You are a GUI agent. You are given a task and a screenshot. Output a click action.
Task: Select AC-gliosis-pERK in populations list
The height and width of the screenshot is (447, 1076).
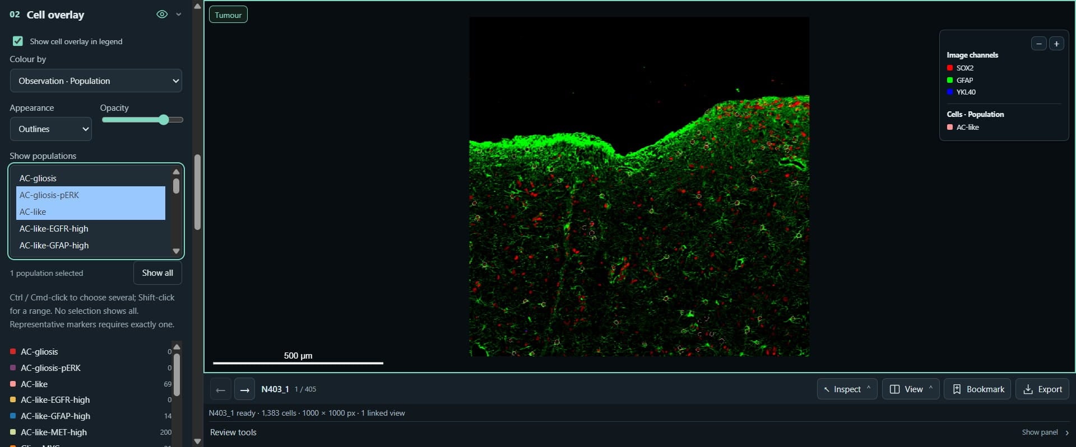[x=91, y=195]
